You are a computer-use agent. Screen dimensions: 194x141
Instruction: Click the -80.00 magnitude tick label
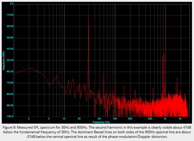pos(10,94)
